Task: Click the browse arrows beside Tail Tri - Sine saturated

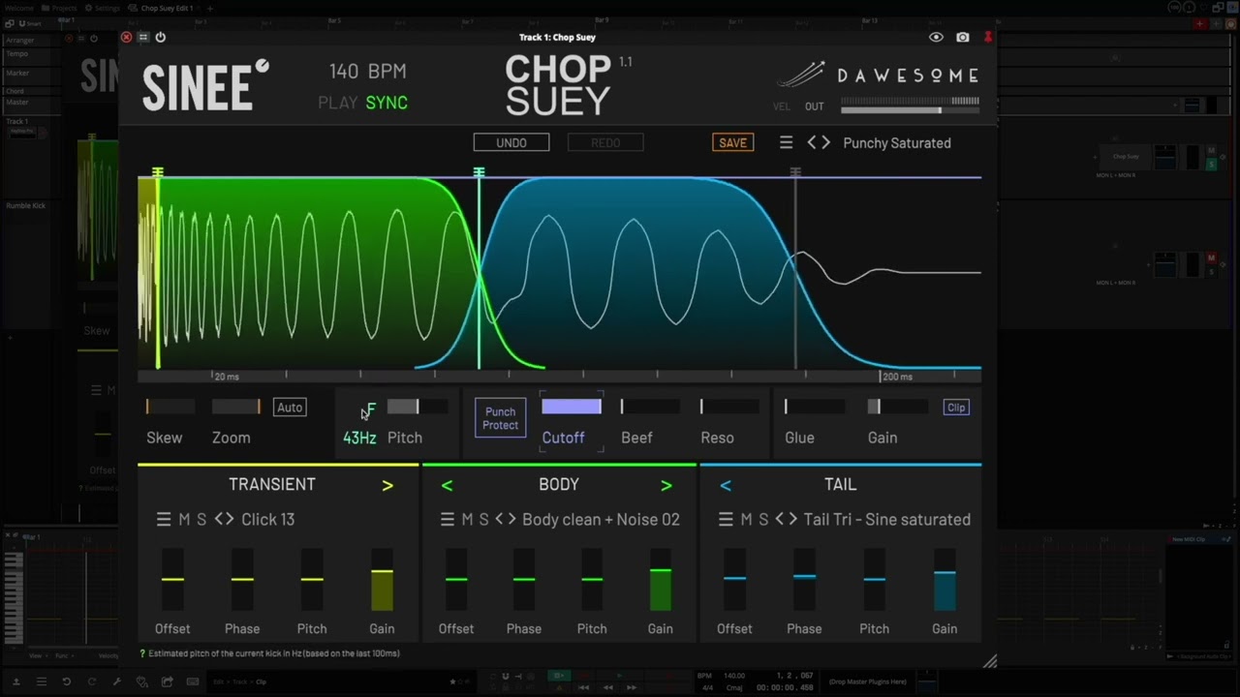Action: [786, 520]
